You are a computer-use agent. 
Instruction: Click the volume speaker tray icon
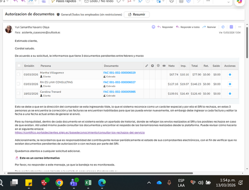click(201, 183)
